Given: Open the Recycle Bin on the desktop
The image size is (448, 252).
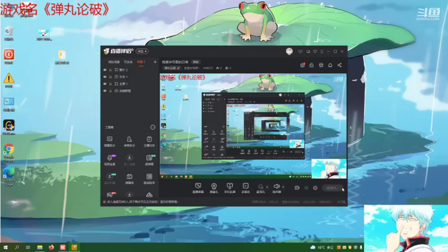Looking at the screenshot, I should (x=9, y=33).
